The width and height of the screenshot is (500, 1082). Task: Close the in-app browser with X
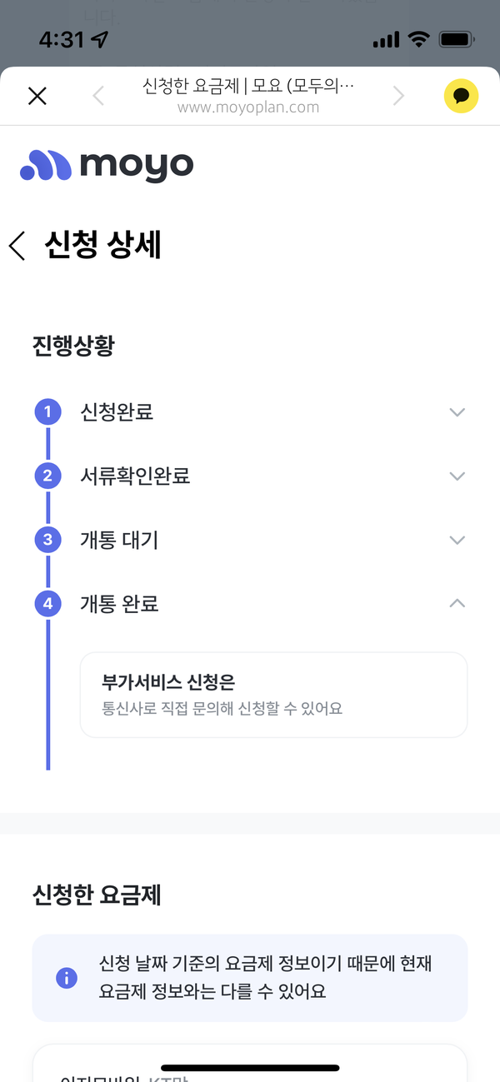tap(37, 96)
